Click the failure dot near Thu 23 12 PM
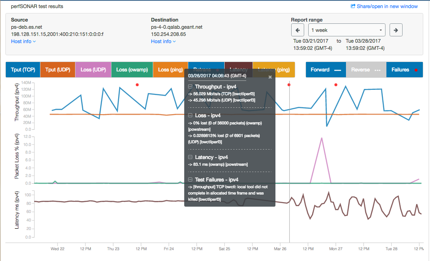430x261 pixels. pyautogui.click(x=137, y=85)
